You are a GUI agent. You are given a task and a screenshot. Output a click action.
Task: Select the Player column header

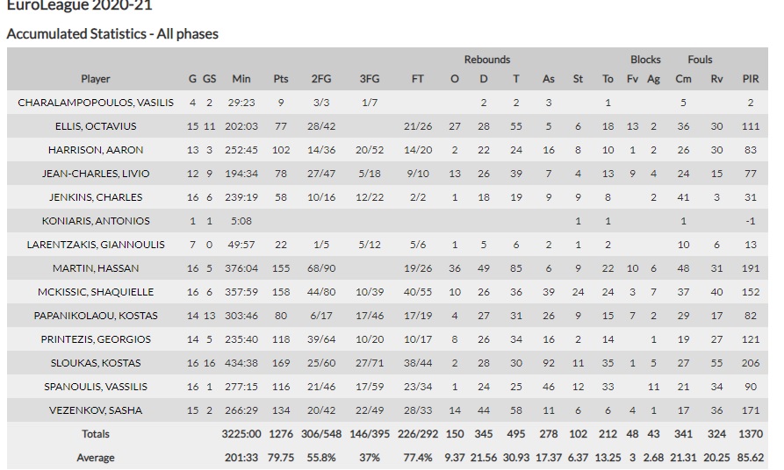point(96,79)
